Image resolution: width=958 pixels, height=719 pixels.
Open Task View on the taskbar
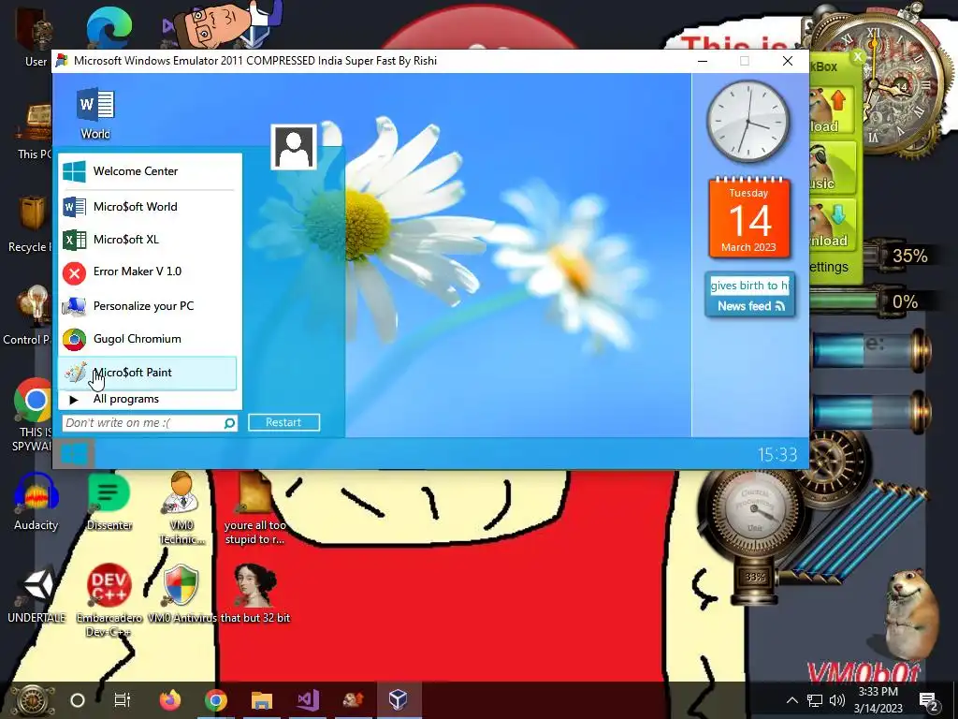[x=123, y=700]
